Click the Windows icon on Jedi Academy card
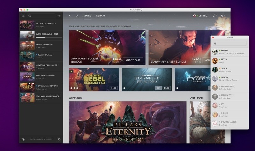 tap(124, 88)
